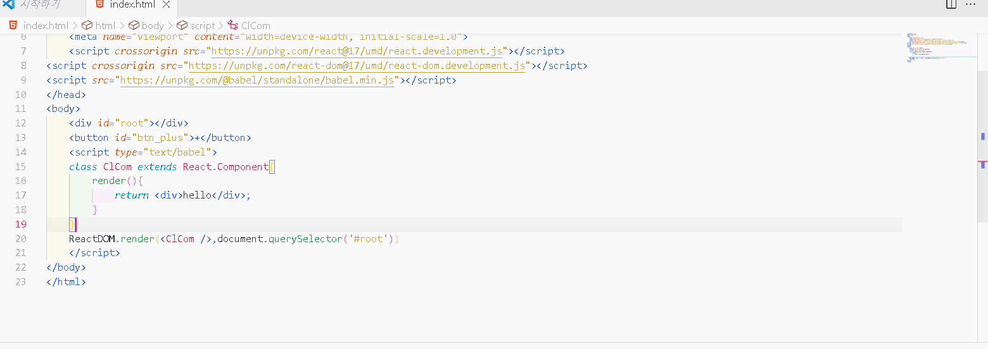Screen dimensions: 988x349
Task: Click line number 15 in gutter
Action: click(21, 166)
